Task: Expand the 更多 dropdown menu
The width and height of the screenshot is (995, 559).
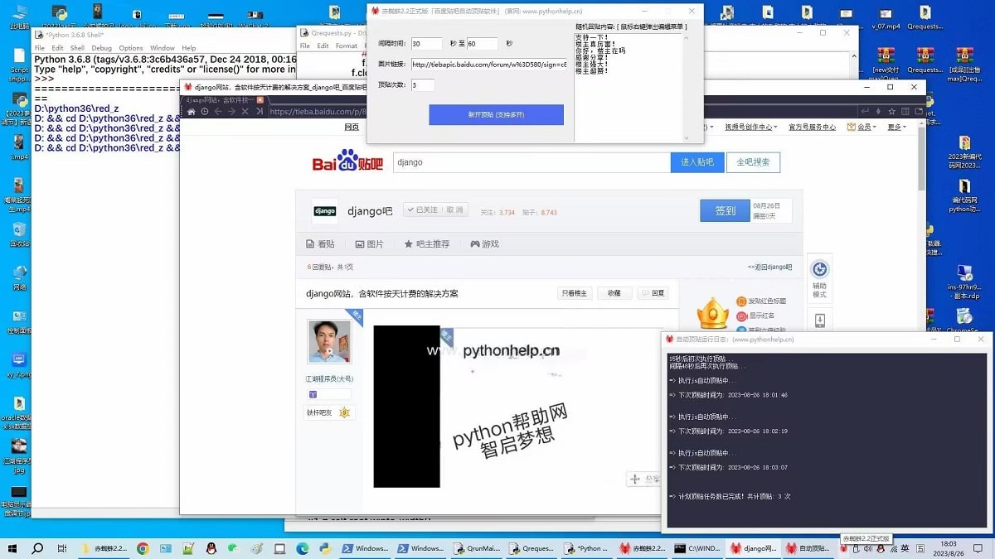Action: click(x=897, y=127)
